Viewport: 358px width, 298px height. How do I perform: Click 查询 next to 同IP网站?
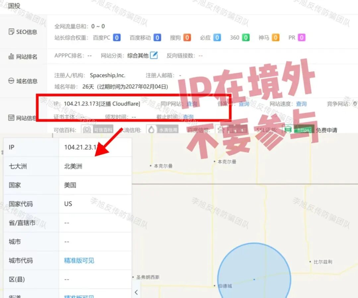(193, 104)
